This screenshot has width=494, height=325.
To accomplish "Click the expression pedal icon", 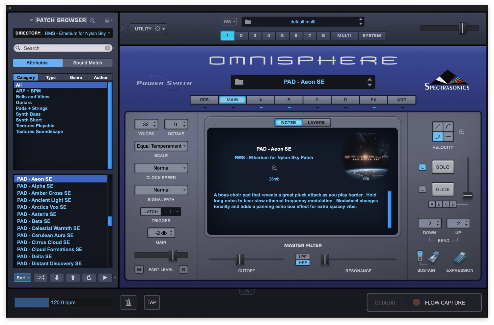I will [460, 258].
